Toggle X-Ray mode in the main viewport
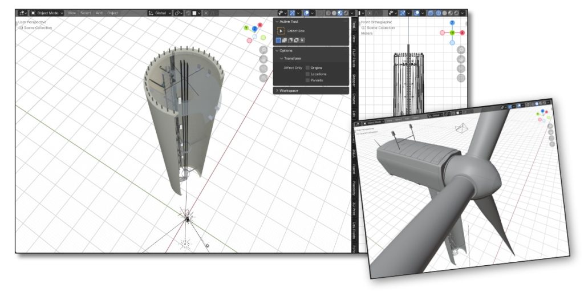Screen dimensions: 584x292 321,13
